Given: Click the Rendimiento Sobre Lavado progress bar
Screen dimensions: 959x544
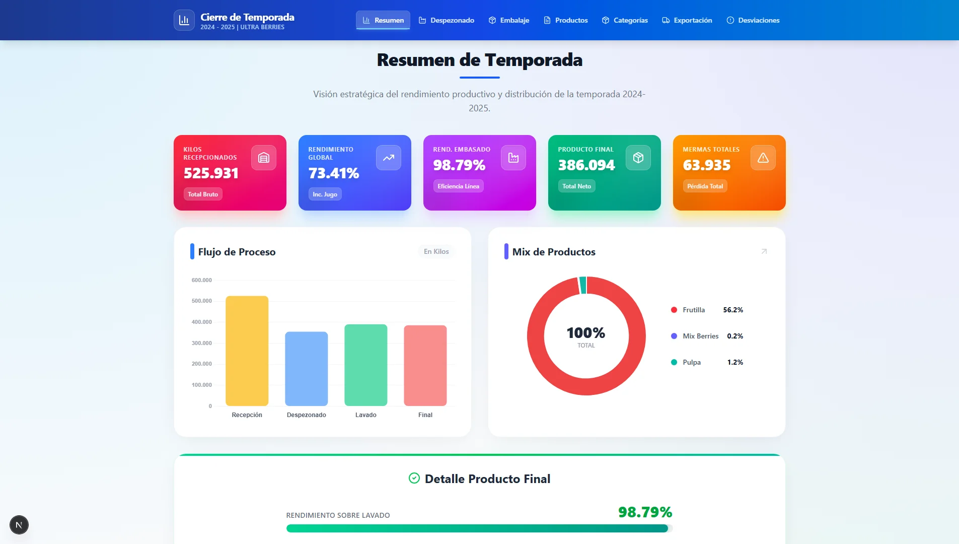Looking at the screenshot, I should pyautogui.click(x=479, y=528).
